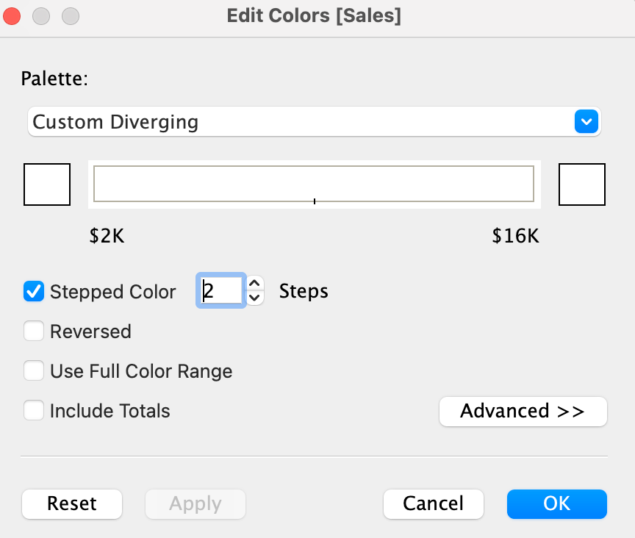Enable the Reversed checkbox

pos(34,331)
